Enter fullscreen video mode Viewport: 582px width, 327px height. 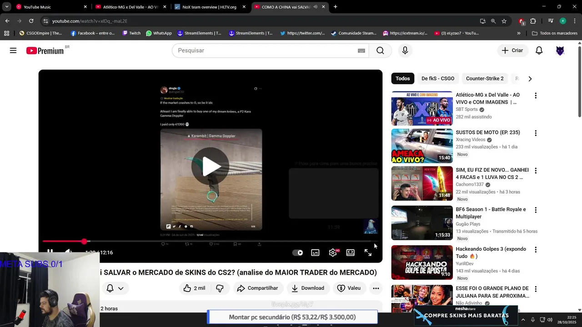[368, 253]
